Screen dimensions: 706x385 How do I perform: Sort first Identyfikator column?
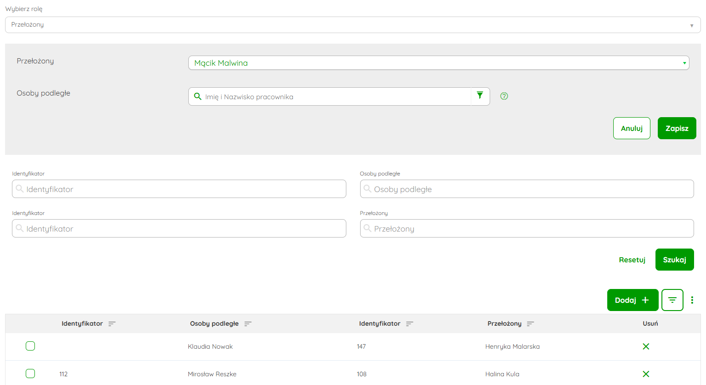(x=112, y=324)
